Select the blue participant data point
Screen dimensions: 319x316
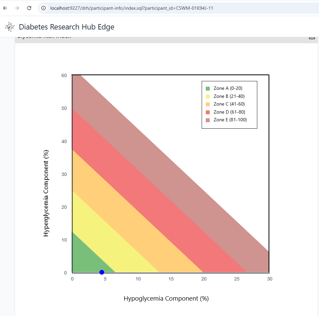102,272
